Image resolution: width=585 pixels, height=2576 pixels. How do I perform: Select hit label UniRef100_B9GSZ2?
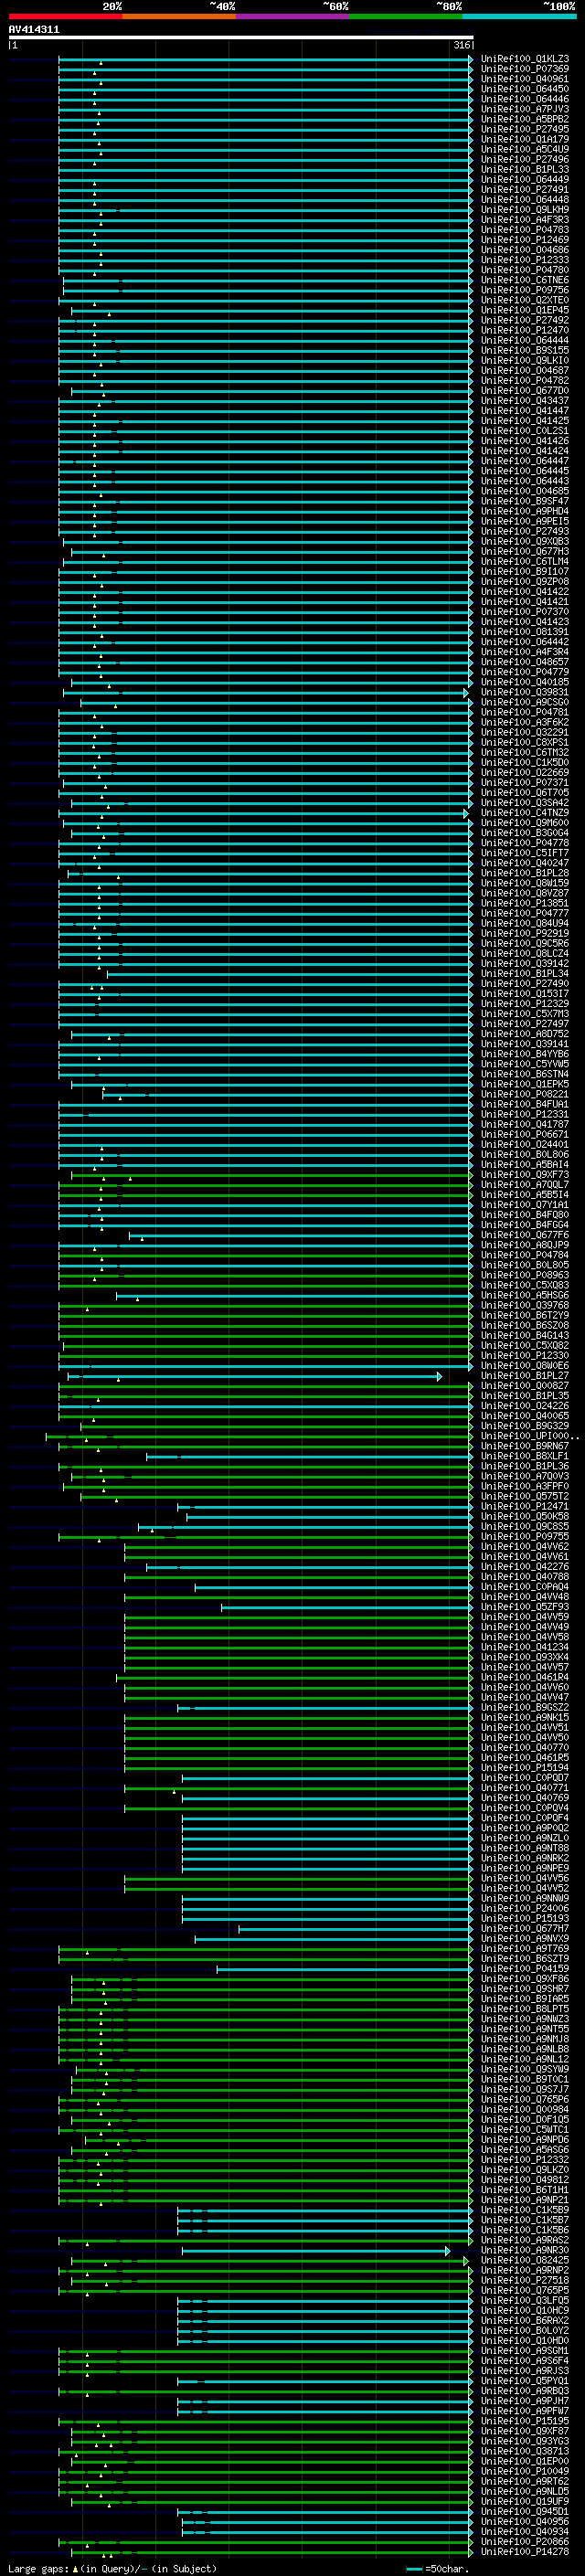[x=525, y=1708]
